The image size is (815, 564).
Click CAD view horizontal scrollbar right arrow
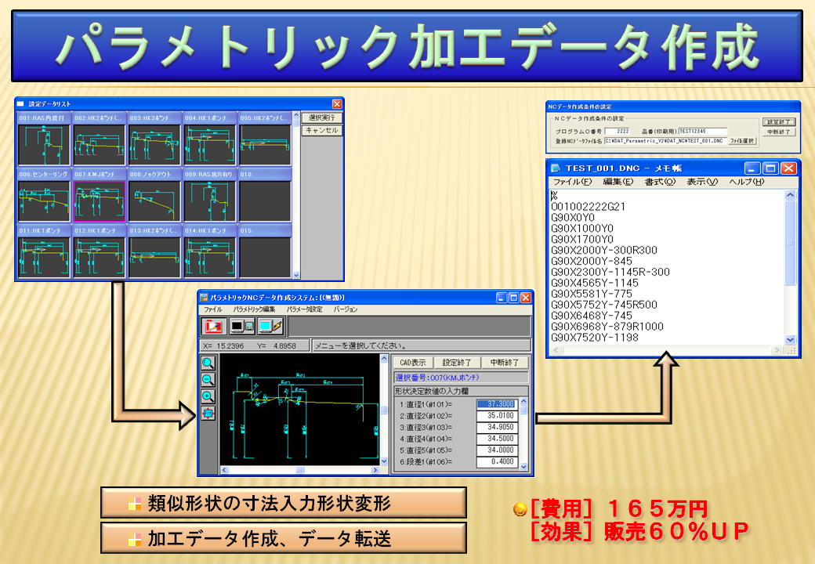(375, 470)
